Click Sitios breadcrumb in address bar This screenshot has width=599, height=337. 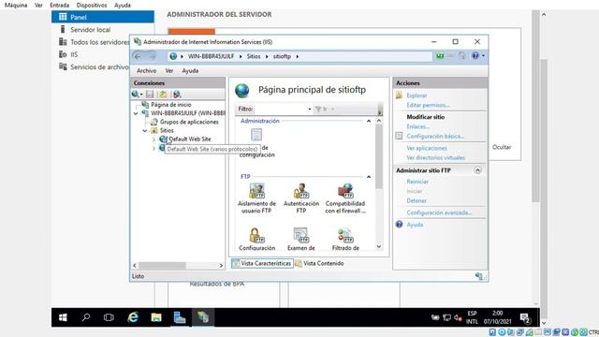point(254,56)
